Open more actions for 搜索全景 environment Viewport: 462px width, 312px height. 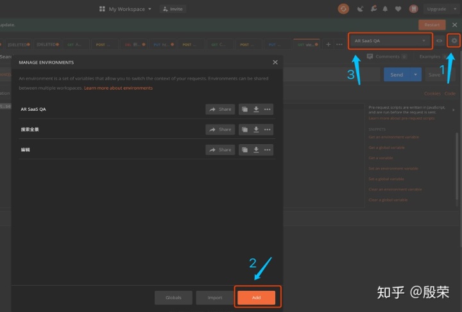[x=267, y=129]
